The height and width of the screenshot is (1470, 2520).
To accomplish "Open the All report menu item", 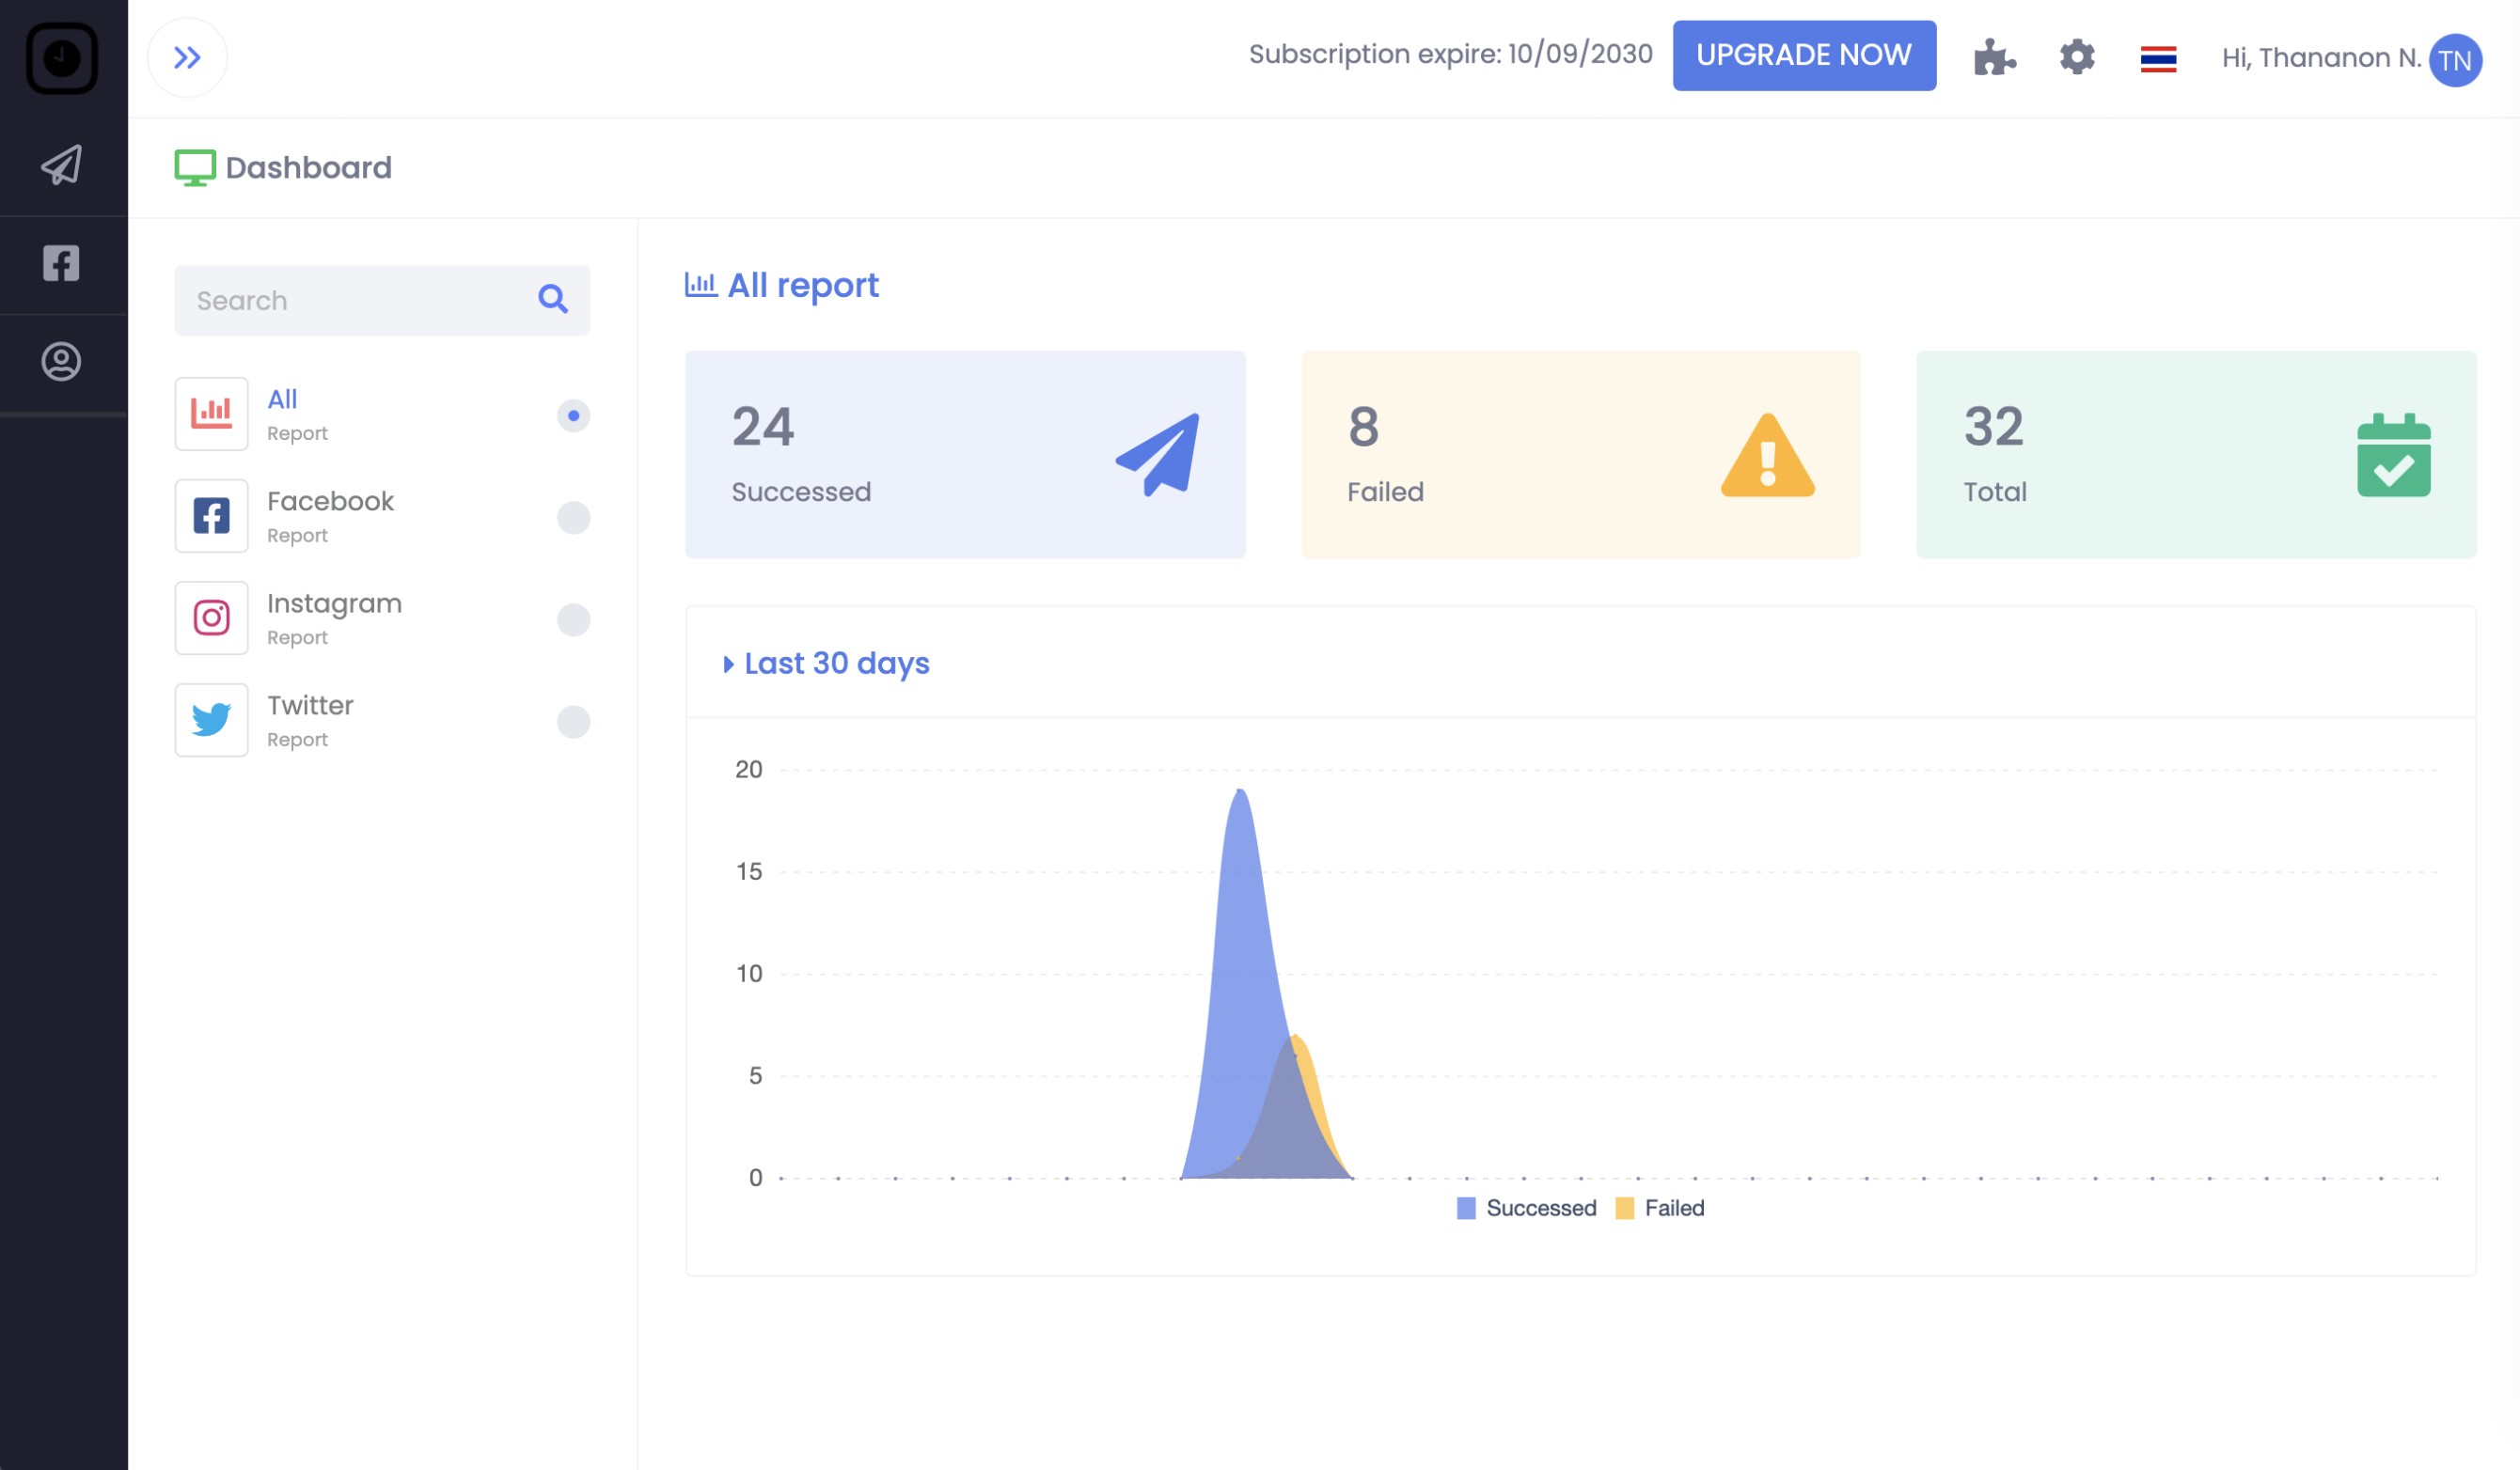I will point(382,414).
